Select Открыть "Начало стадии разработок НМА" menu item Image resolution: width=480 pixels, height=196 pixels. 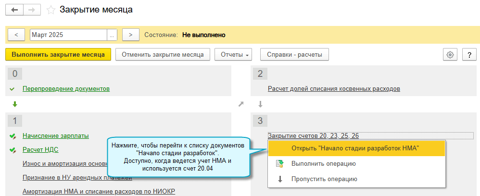tap(356, 148)
